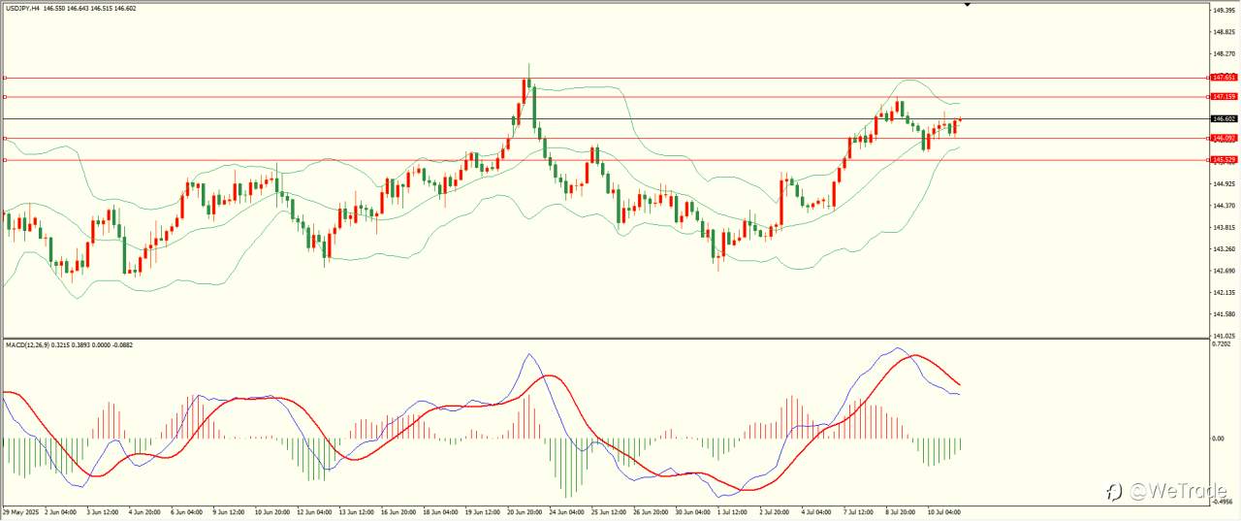Click the 144.370 price scale value
Viewport: 1241px width, 521px height.
pos(1224,205)
